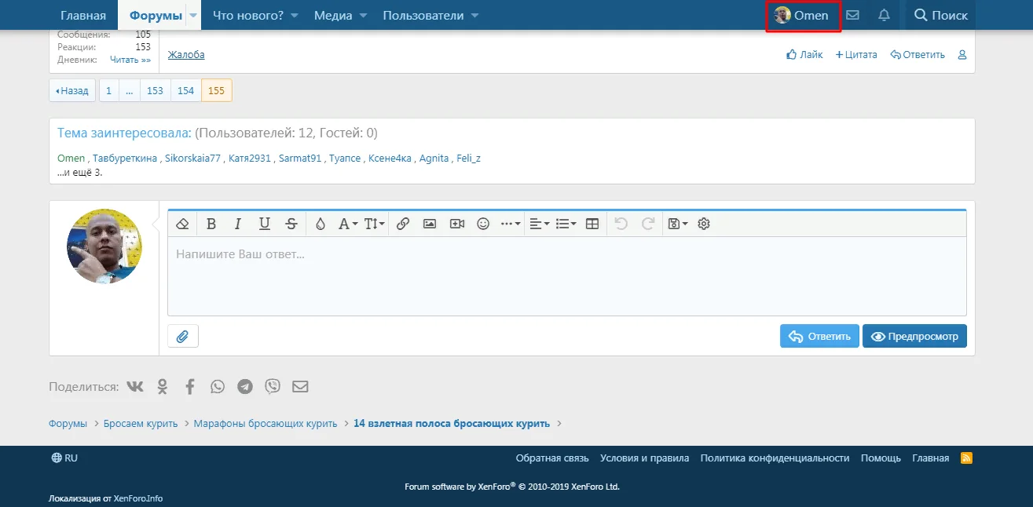Open the Что нового? menu item
This screenshot has height=507, width=1033.
[x=247, y=15]
